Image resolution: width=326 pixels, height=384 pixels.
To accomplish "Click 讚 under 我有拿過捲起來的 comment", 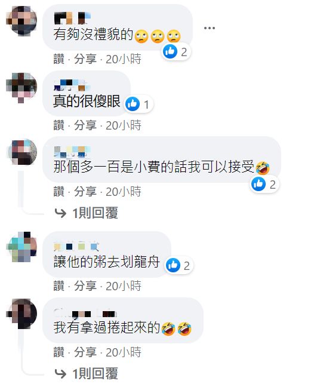I will coord(59,352).
